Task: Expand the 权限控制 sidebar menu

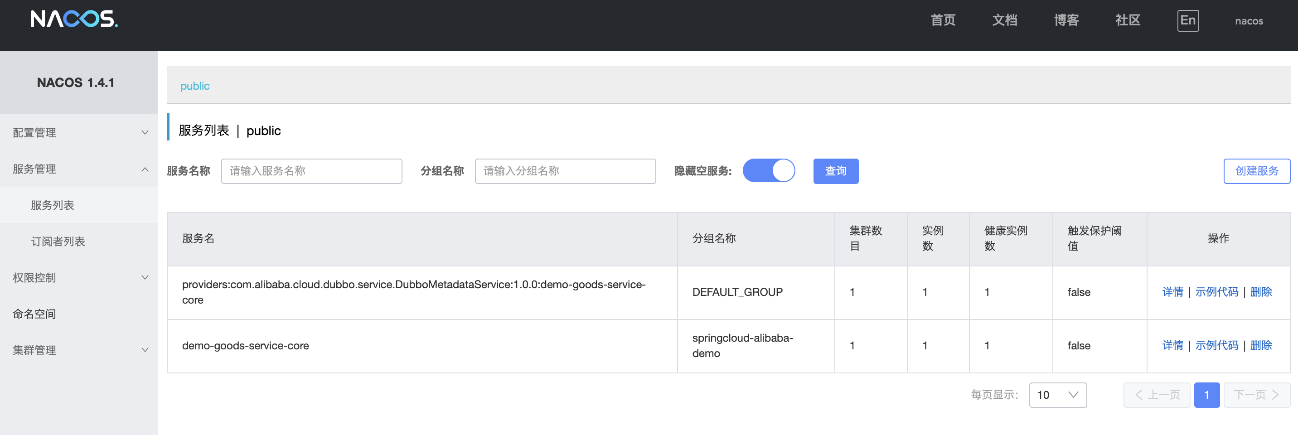Action: click(78, 278)
